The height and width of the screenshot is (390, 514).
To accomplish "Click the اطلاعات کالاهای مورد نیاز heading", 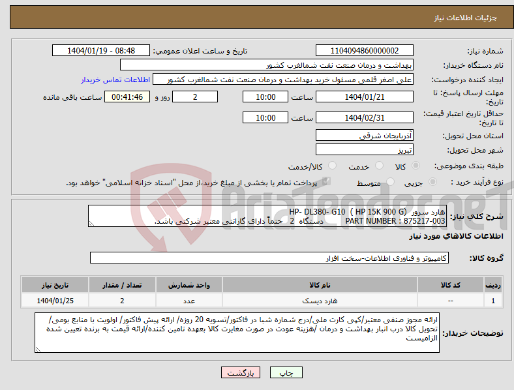I will 456,236.
